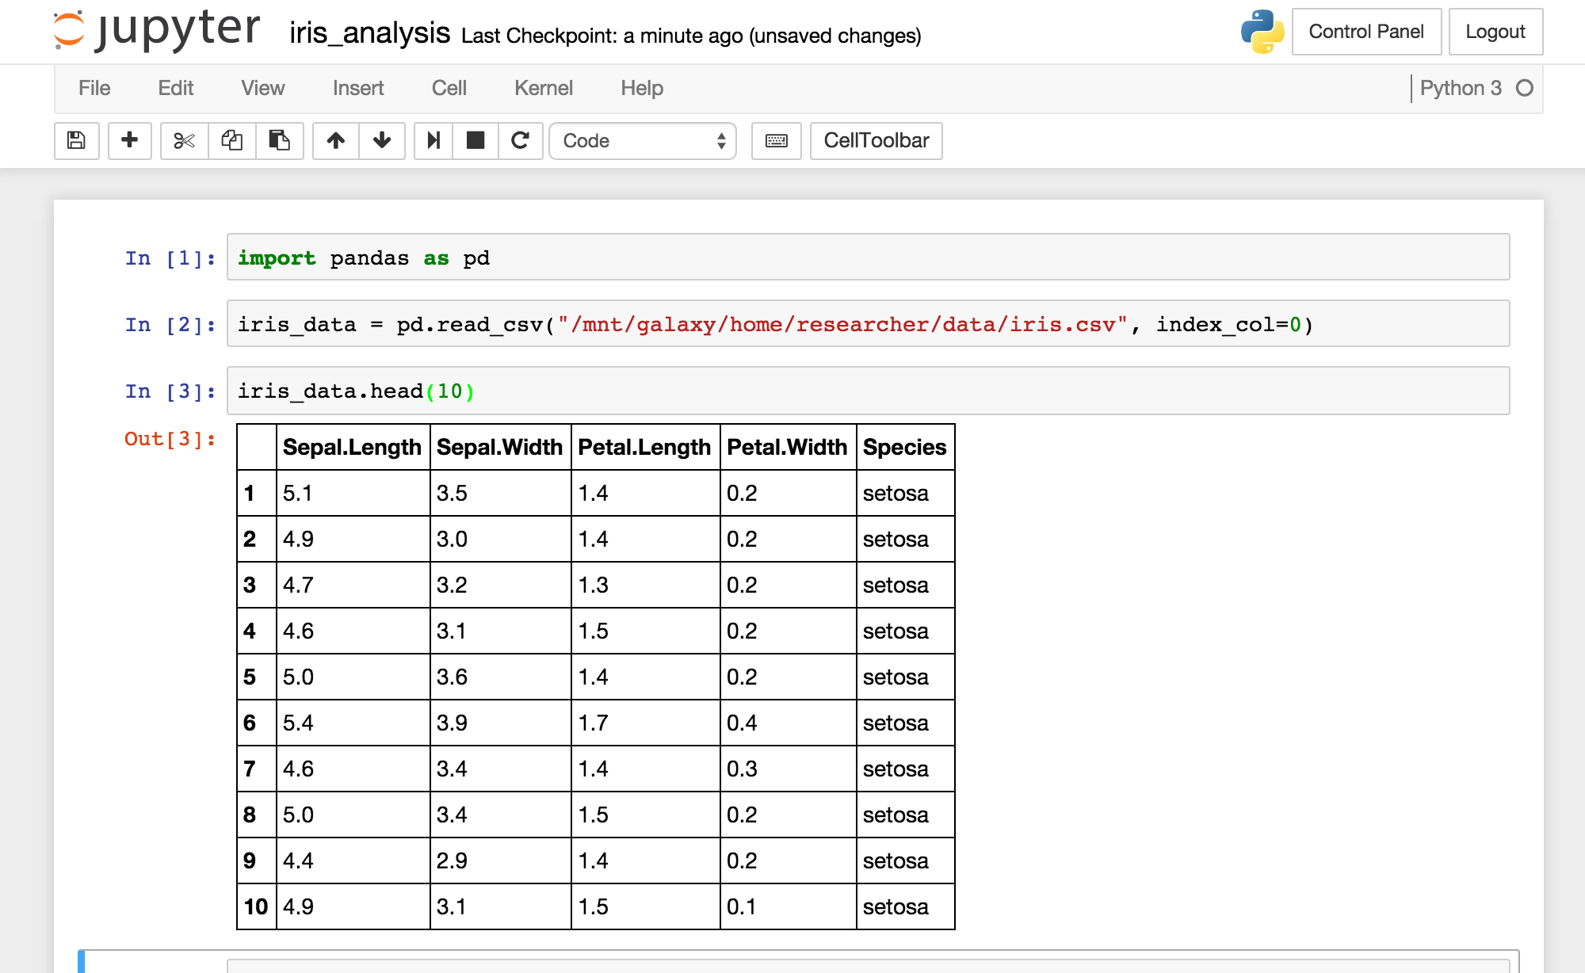This screenshot has height=973, width=1585.
Task: Paste cells below icon
Action: tap(279, 141)
